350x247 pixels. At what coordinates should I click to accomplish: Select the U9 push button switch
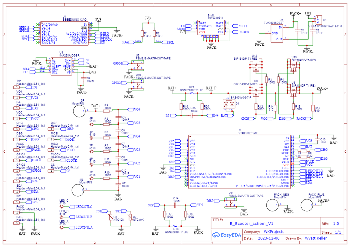click(x=138, y=65)
